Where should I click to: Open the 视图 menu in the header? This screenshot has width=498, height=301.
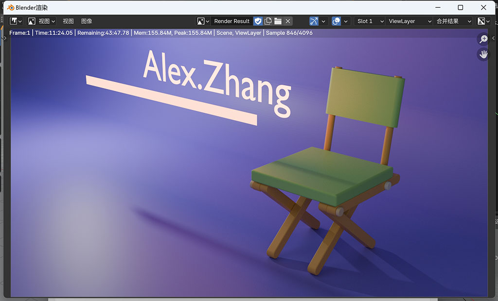[x=68, y=21]
